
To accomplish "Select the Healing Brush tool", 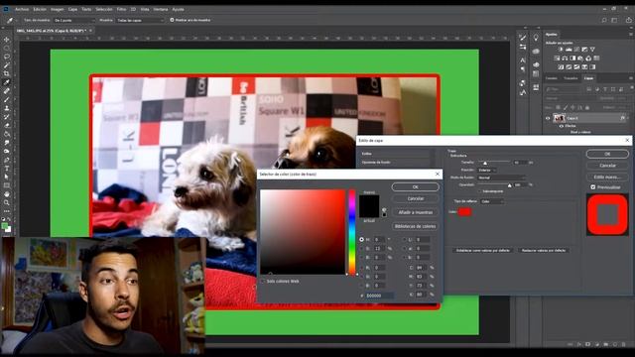I will 7,91.
